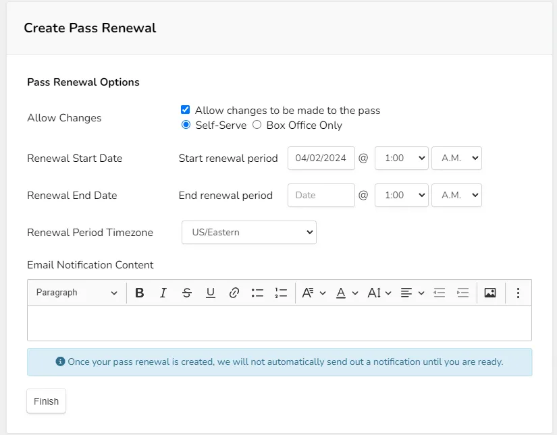Click the renewal start date field 04/02/2024
Image resolution: width=557 pixels, height=435 pixels.
pyautogui.click(x=321, y=158)
